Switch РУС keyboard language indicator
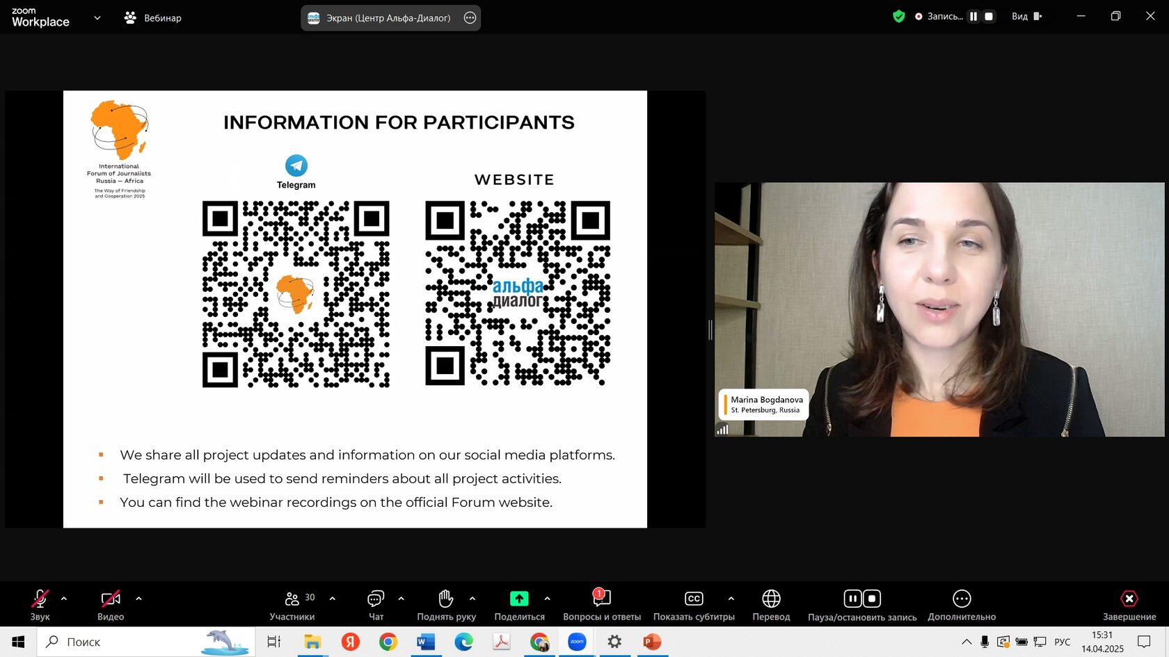 1063,642
